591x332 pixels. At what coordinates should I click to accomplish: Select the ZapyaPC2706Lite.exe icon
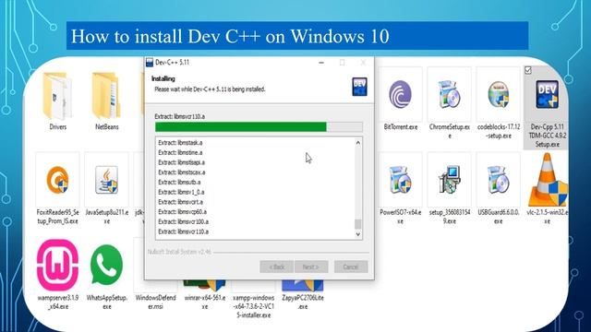click(x=302, y=285)
